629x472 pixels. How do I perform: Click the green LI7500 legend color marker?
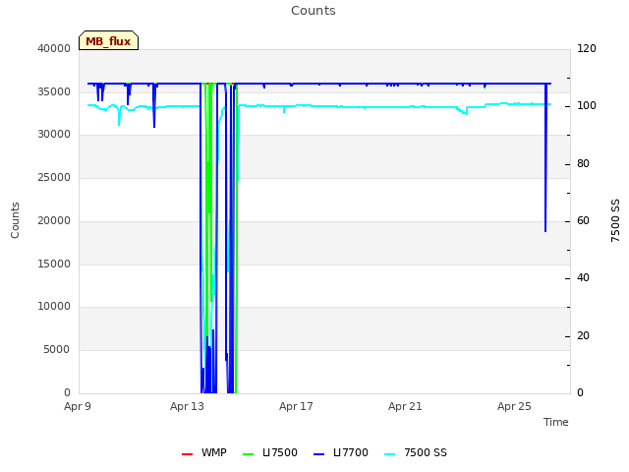coord(249,454)
